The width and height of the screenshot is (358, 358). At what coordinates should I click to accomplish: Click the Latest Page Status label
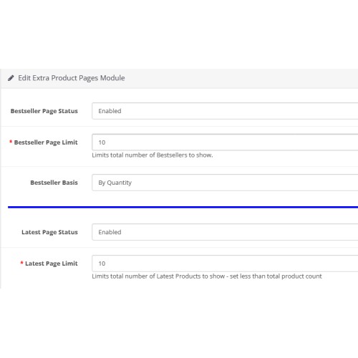(x=49, y=232)
